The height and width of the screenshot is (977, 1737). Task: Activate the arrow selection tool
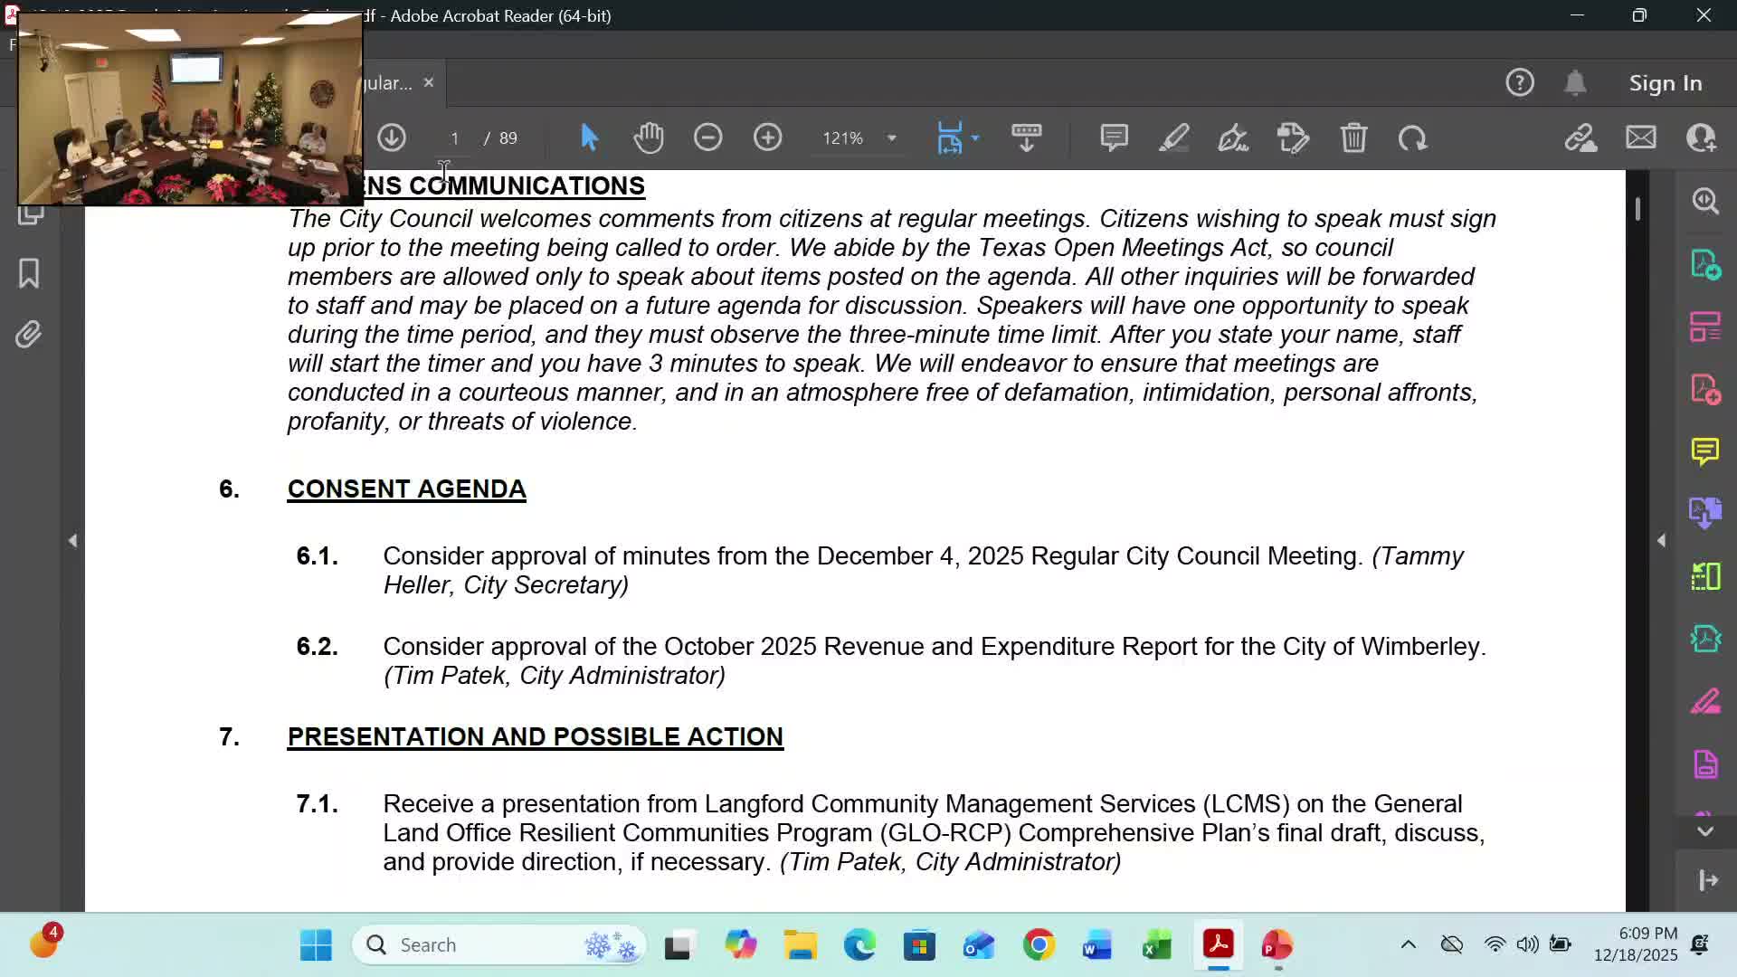click(589, 138)
